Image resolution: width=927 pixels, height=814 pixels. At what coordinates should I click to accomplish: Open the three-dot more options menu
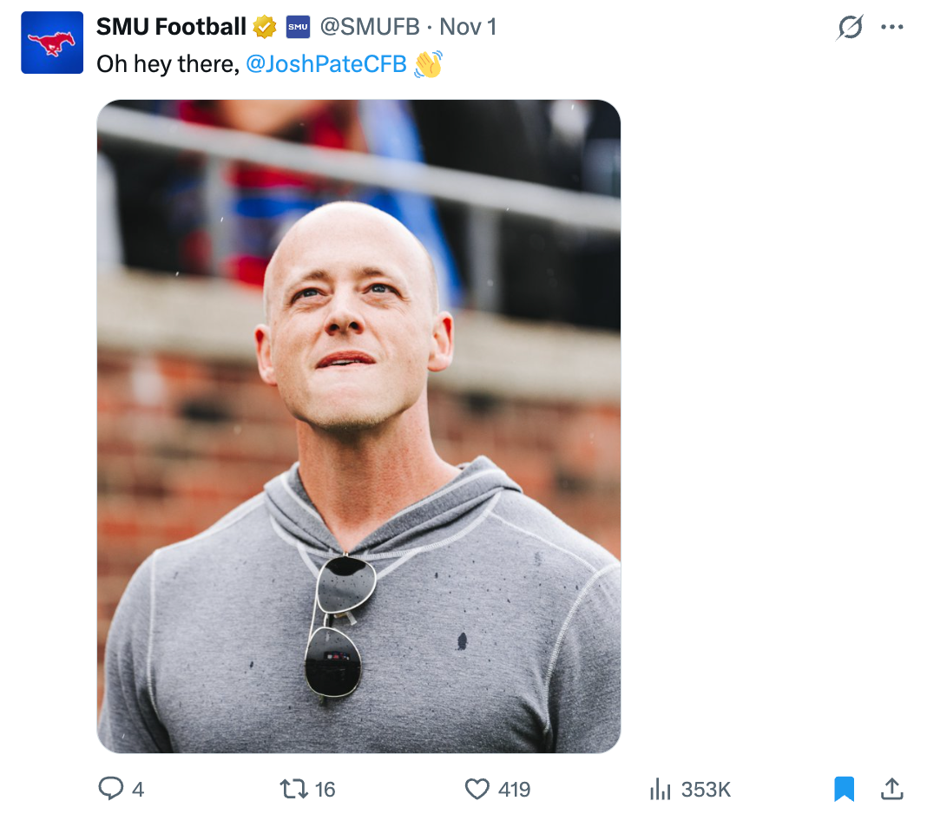point(891,27)
